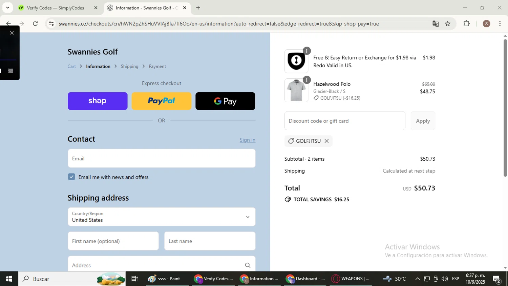Open Windows Start menu
Screen dimensions: 508x286
click(9, 279)
